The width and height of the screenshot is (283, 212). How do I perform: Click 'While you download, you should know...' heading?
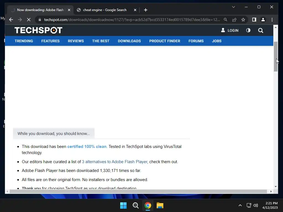click(x=54, y=134)
